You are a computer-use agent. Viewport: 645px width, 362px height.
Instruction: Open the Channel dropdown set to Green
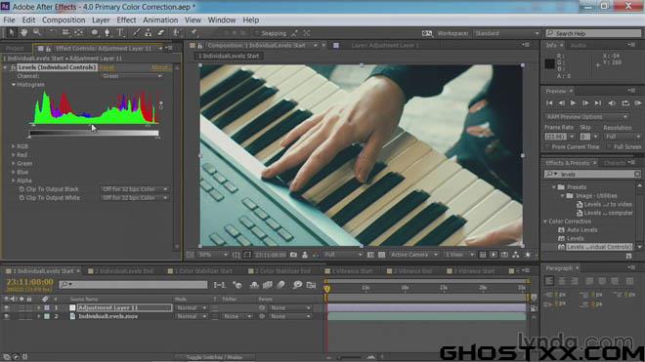(132, 76)
